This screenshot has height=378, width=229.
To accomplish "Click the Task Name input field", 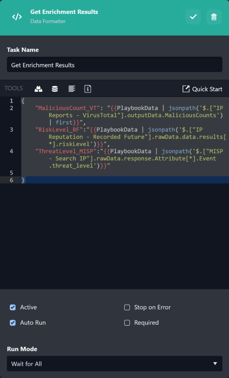I will pos(114,64).
